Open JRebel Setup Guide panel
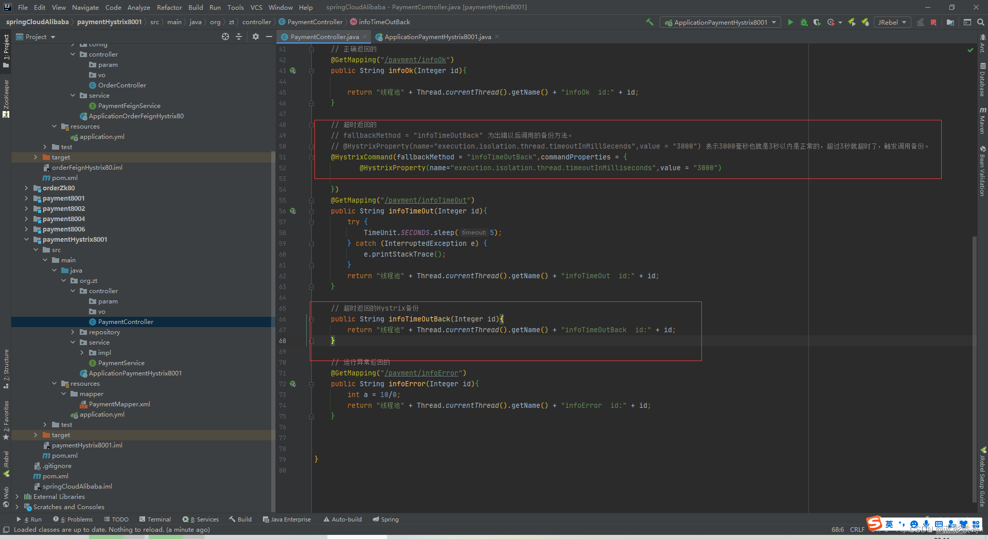Image resolution: width=988 pixels, height=539 pixels. pyautogui.click(x=982, y=477)
